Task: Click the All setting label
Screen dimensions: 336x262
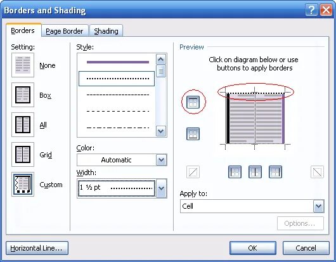Action: pos(43,125)
